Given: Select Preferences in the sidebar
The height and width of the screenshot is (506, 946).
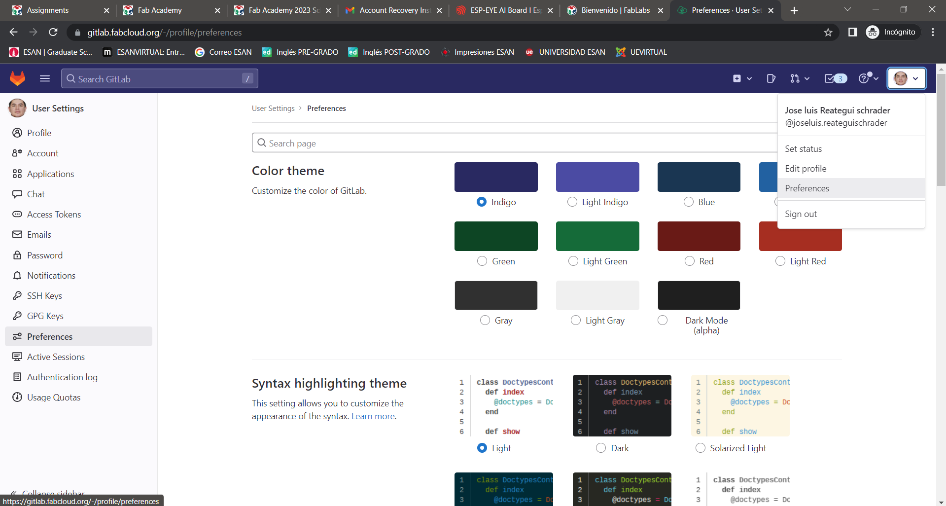Looking at the screenshot, I should (x=79, y=337).
